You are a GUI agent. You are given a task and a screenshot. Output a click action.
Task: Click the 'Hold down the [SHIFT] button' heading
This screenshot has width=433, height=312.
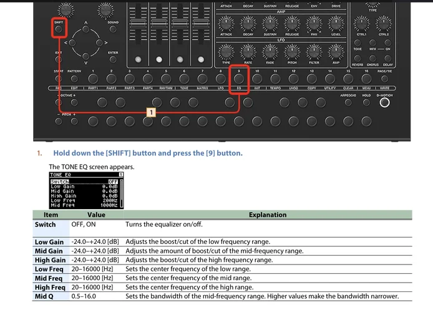tap(147, 153)
